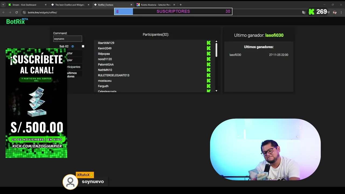Expand the browser tab search dropdown

[x=3, y=5]
